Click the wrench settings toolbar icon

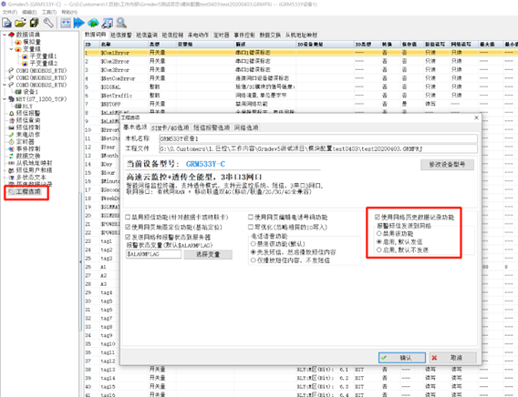pyautogui.click(x=48, y=23)
